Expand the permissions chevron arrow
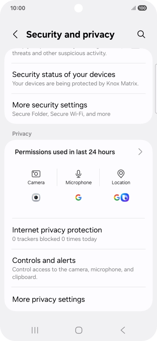 pyautogui.click(x=140, y=152)
